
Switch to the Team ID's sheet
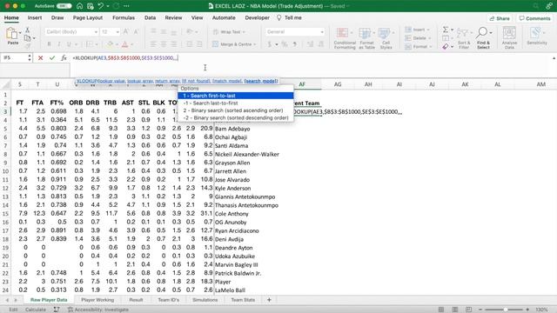168,300
